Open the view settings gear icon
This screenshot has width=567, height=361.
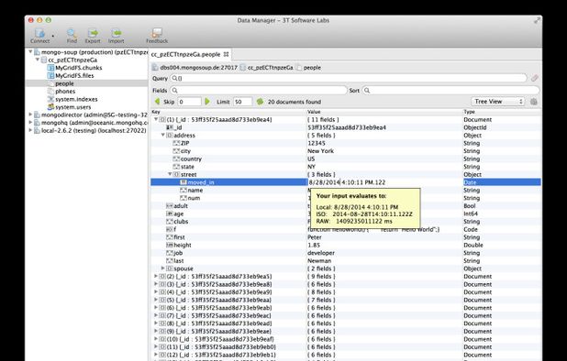point(534,102)
